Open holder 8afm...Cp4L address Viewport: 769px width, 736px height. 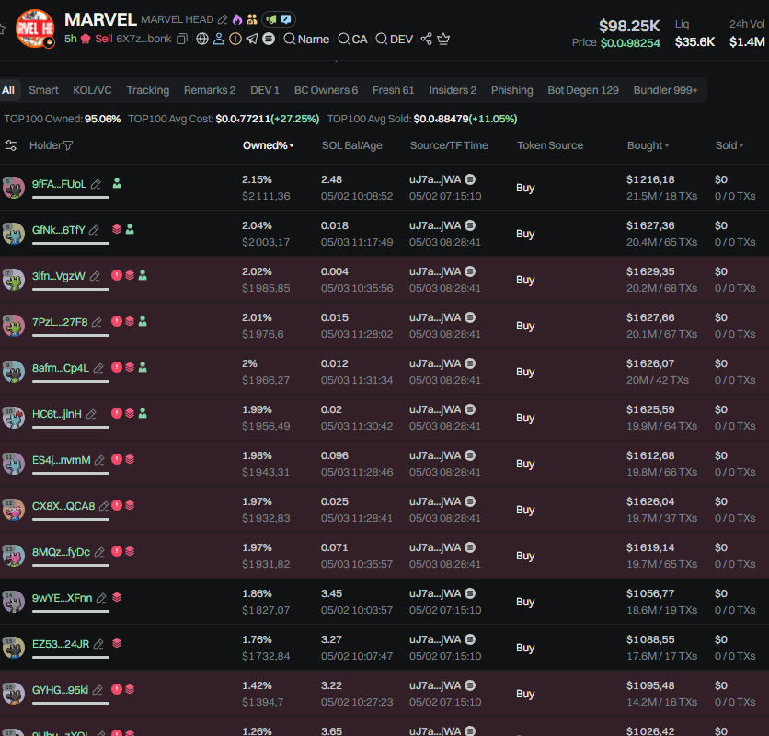click(x=61, y=368)
